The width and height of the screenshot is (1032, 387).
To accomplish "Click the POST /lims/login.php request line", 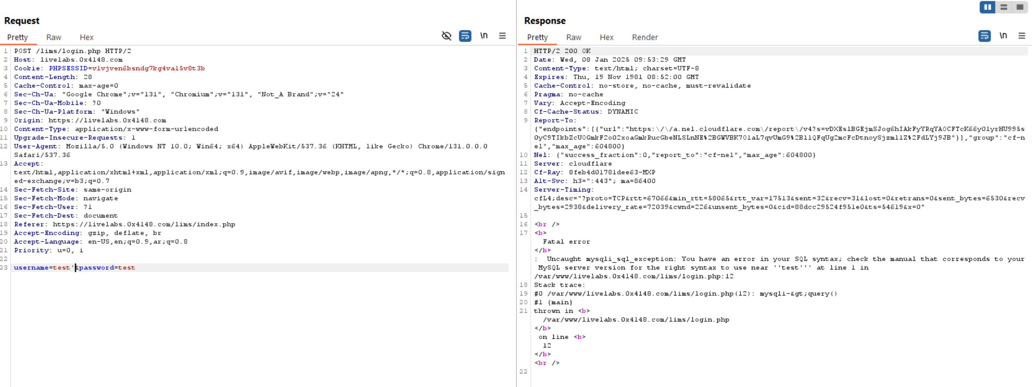I will click(x=72, y=51).
